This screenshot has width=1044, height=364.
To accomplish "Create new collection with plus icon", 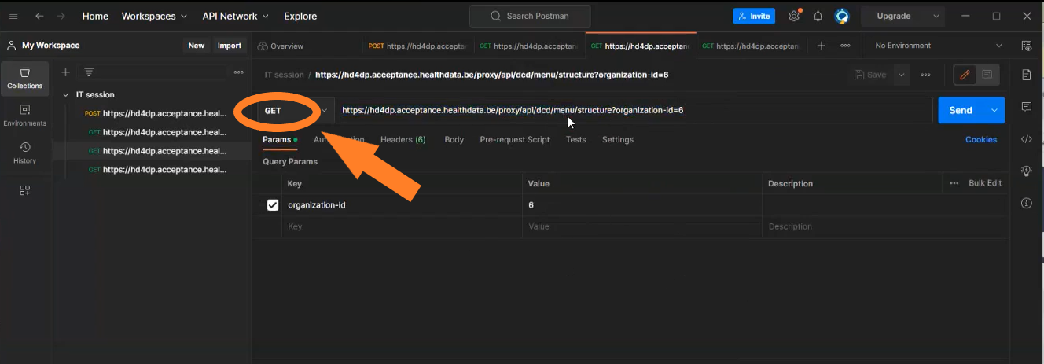I will (x=66, y=72).
